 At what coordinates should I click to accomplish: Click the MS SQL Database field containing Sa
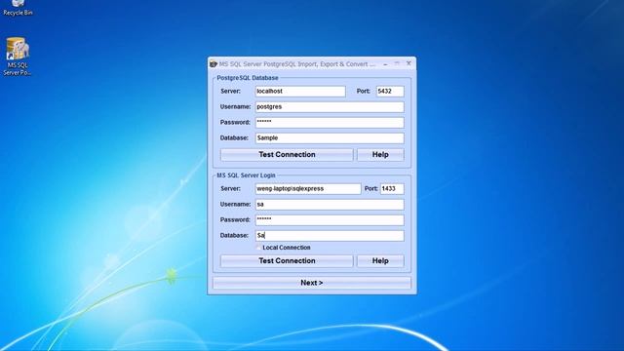tap(330, 235)
